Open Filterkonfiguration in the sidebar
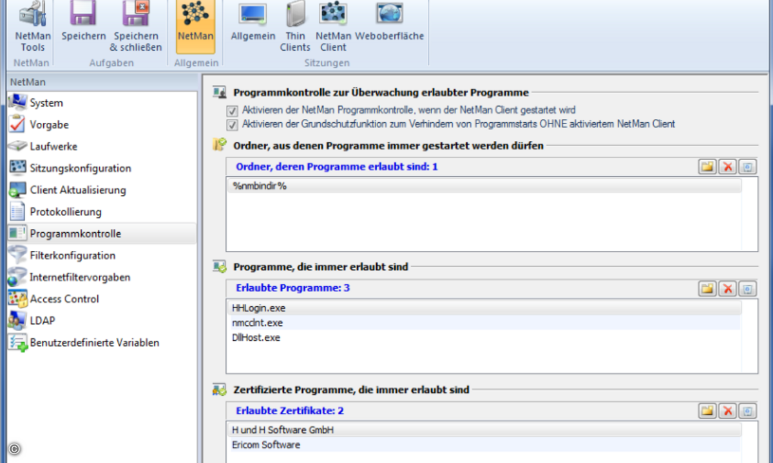The width and height of the screenshot is (773, 463). tap(102, 255)
